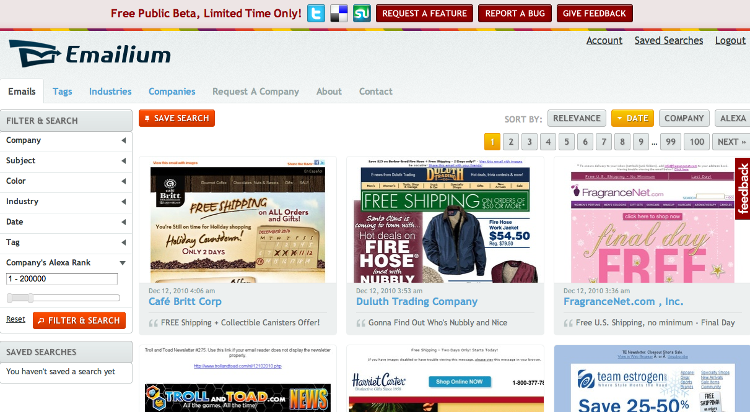The width and height of the screenshot is (750, 412).
Task: Open Café Britt email thumbnail
Action: coord(238,220)
